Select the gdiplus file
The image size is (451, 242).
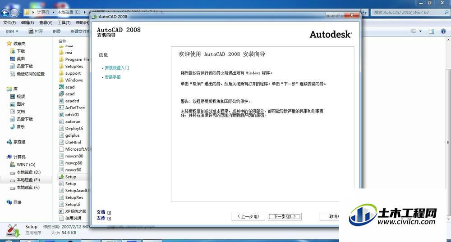click(69, 135)
